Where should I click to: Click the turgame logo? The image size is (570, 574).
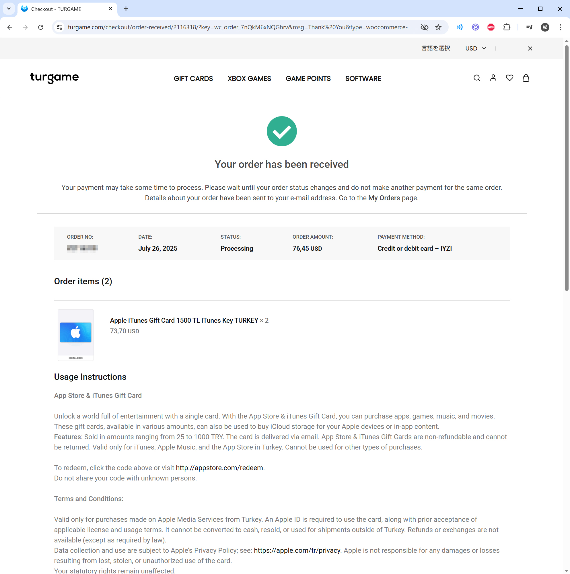click(x=55, y=78)
